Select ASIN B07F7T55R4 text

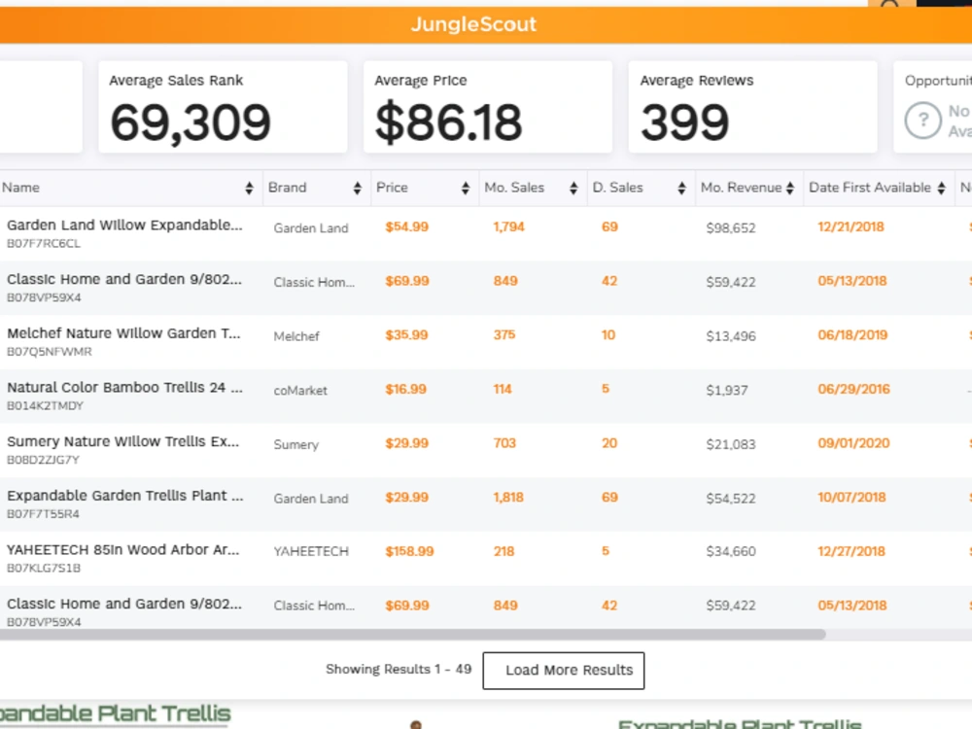[x=44, y=513]
